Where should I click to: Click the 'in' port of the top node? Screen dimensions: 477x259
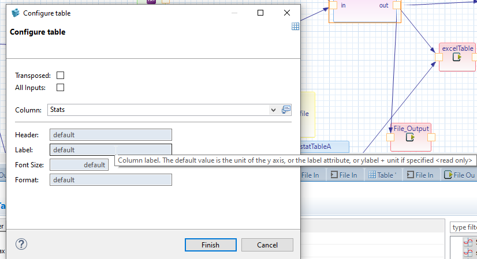coord(333,5)
